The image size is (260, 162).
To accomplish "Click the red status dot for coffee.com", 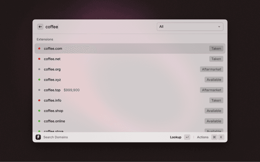I will [x=39, y=49].
